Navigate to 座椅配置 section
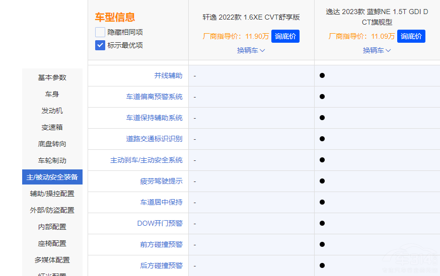The height and width of the screenshot is (276, 440). [x=52, y=243]
